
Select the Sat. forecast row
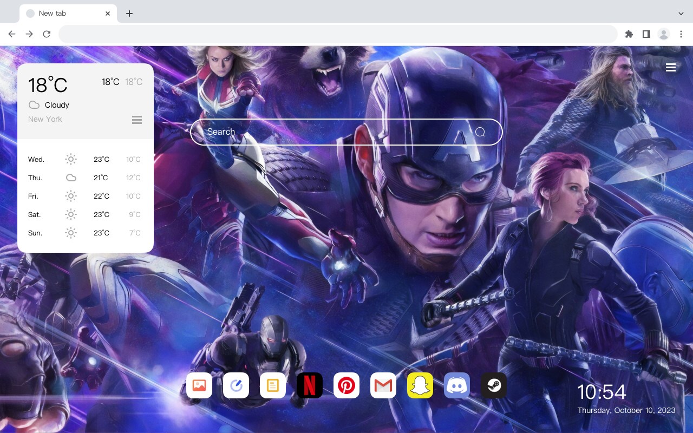click(86, 214)
